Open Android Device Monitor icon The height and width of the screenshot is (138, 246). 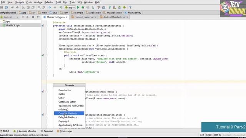tap(124, 7)
